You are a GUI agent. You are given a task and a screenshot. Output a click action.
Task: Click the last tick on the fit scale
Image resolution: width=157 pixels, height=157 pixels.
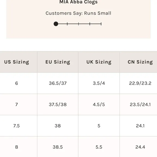click(101, 24)
